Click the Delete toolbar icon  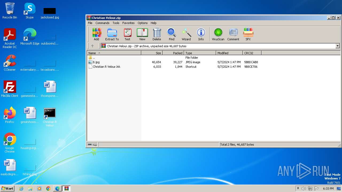coord(157,34)
